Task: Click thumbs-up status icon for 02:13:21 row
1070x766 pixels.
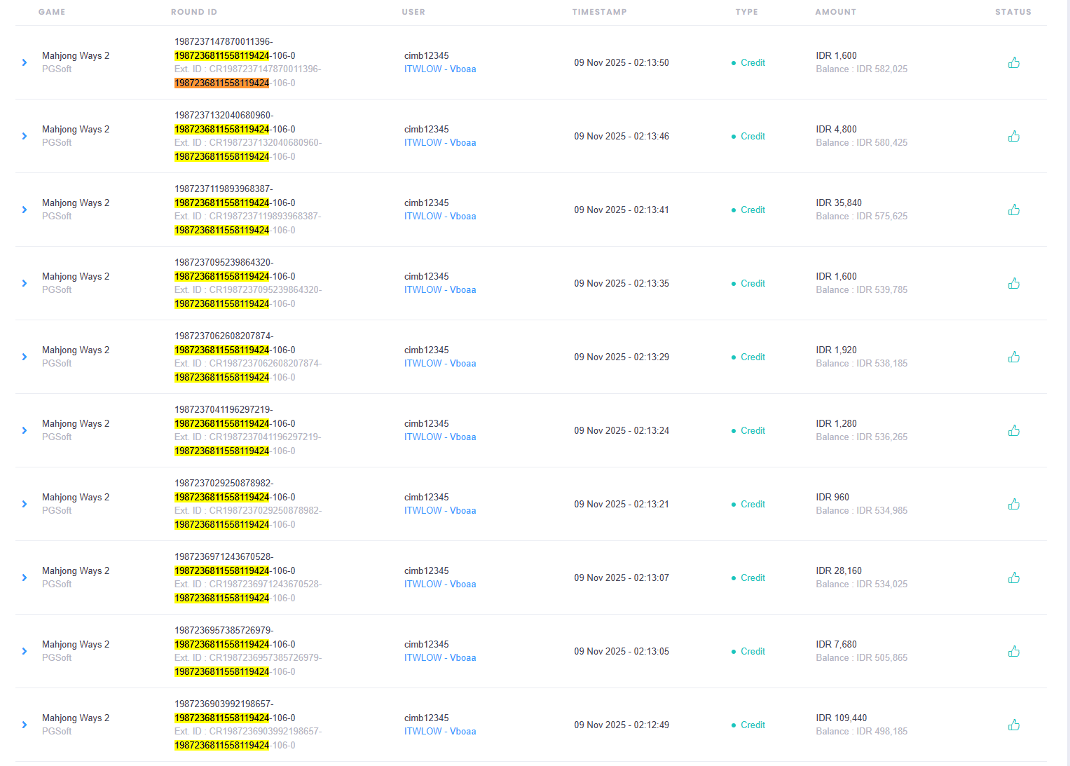Action: coord(1013,504)
